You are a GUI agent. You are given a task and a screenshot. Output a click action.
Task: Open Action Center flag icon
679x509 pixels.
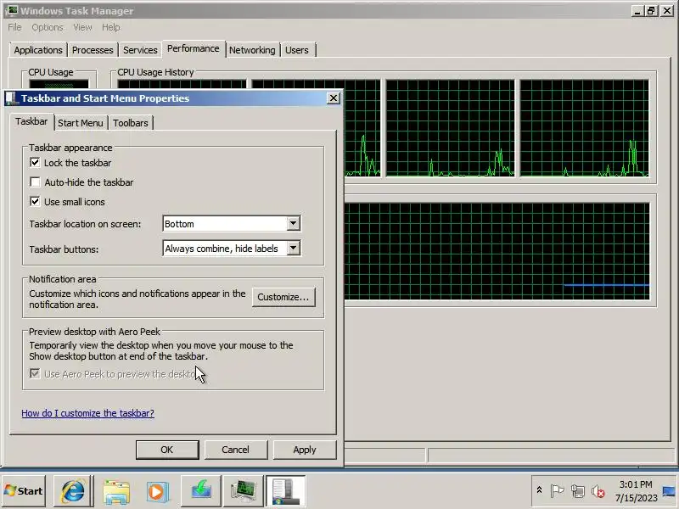point(557,491)
